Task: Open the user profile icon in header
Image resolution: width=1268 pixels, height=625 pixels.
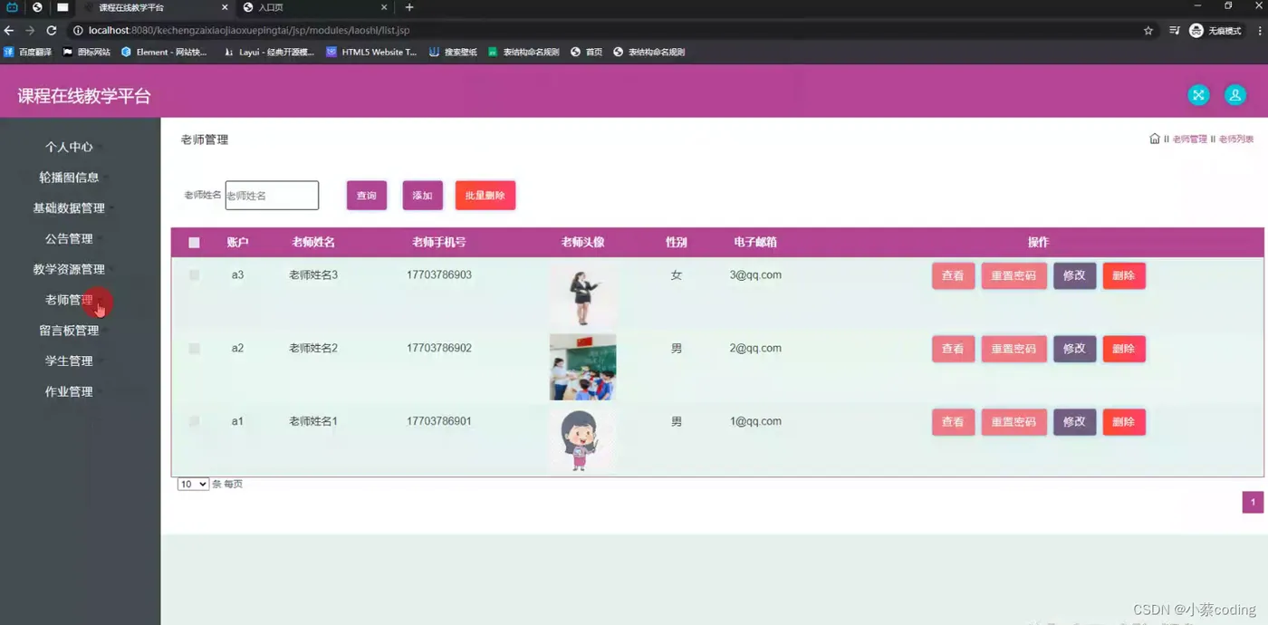Action: 1234,95
